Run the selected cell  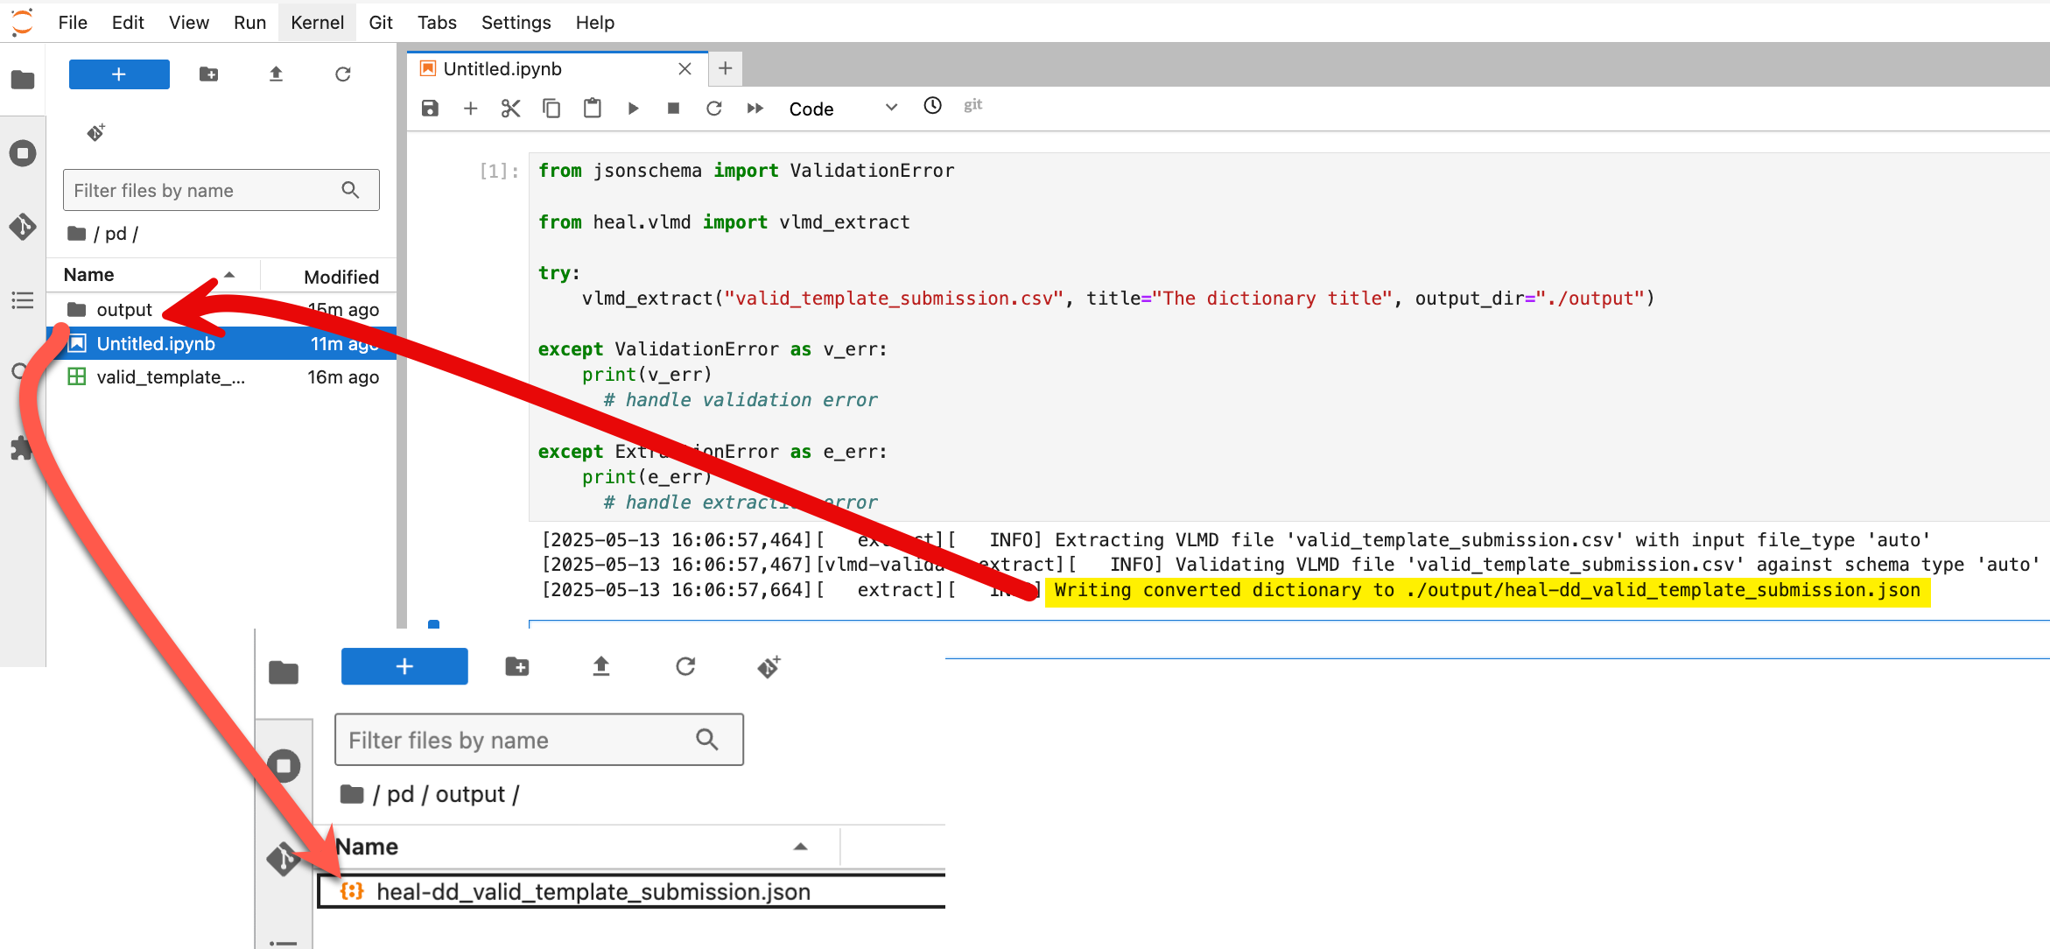633,109
